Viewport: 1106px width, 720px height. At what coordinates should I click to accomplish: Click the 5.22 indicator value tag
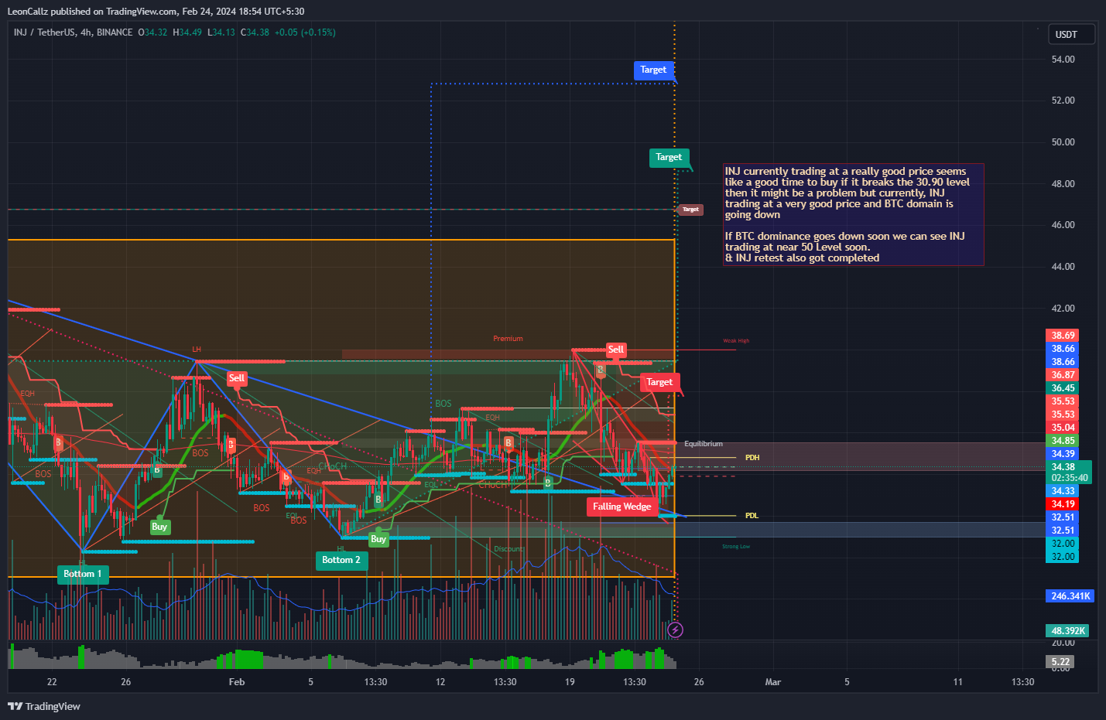(x=1060, y=662)
